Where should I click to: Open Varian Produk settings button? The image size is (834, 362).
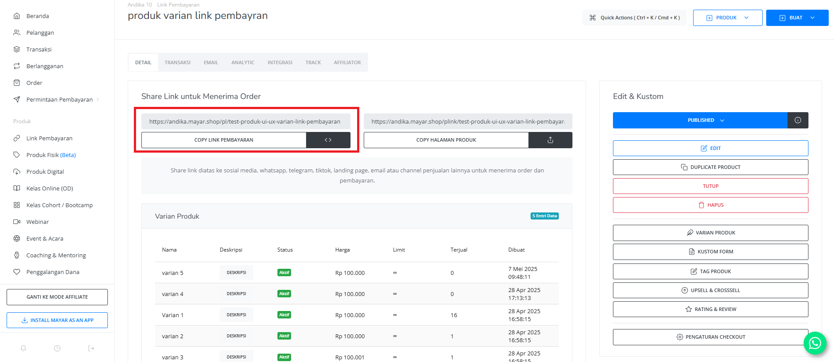pyautogui.click(x=711, y=233)
